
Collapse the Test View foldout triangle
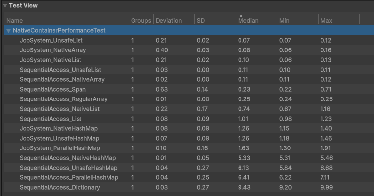tap(5, 6)
